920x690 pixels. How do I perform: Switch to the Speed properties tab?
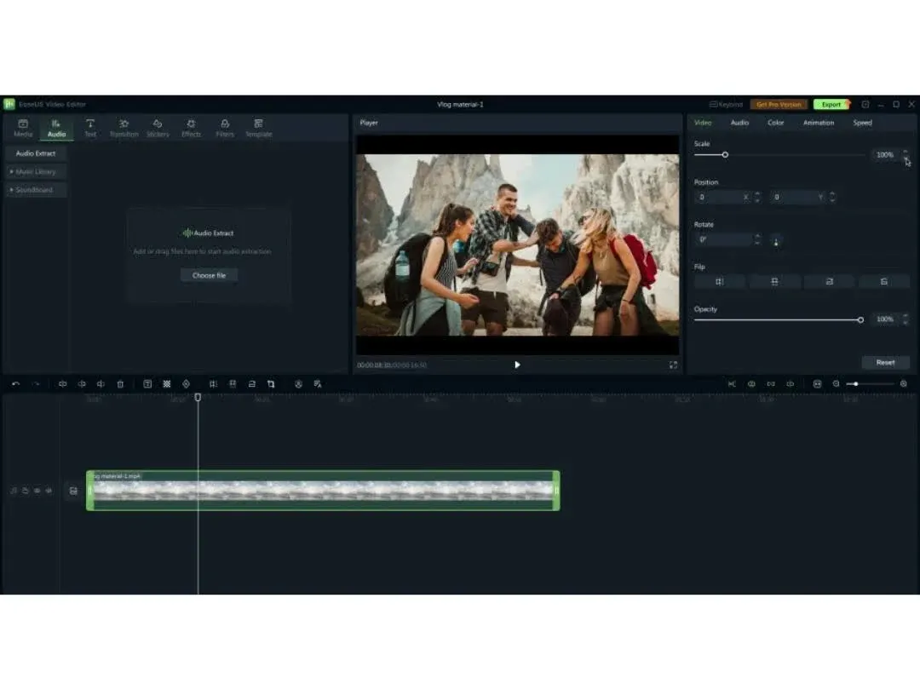[x=862, y=123]
